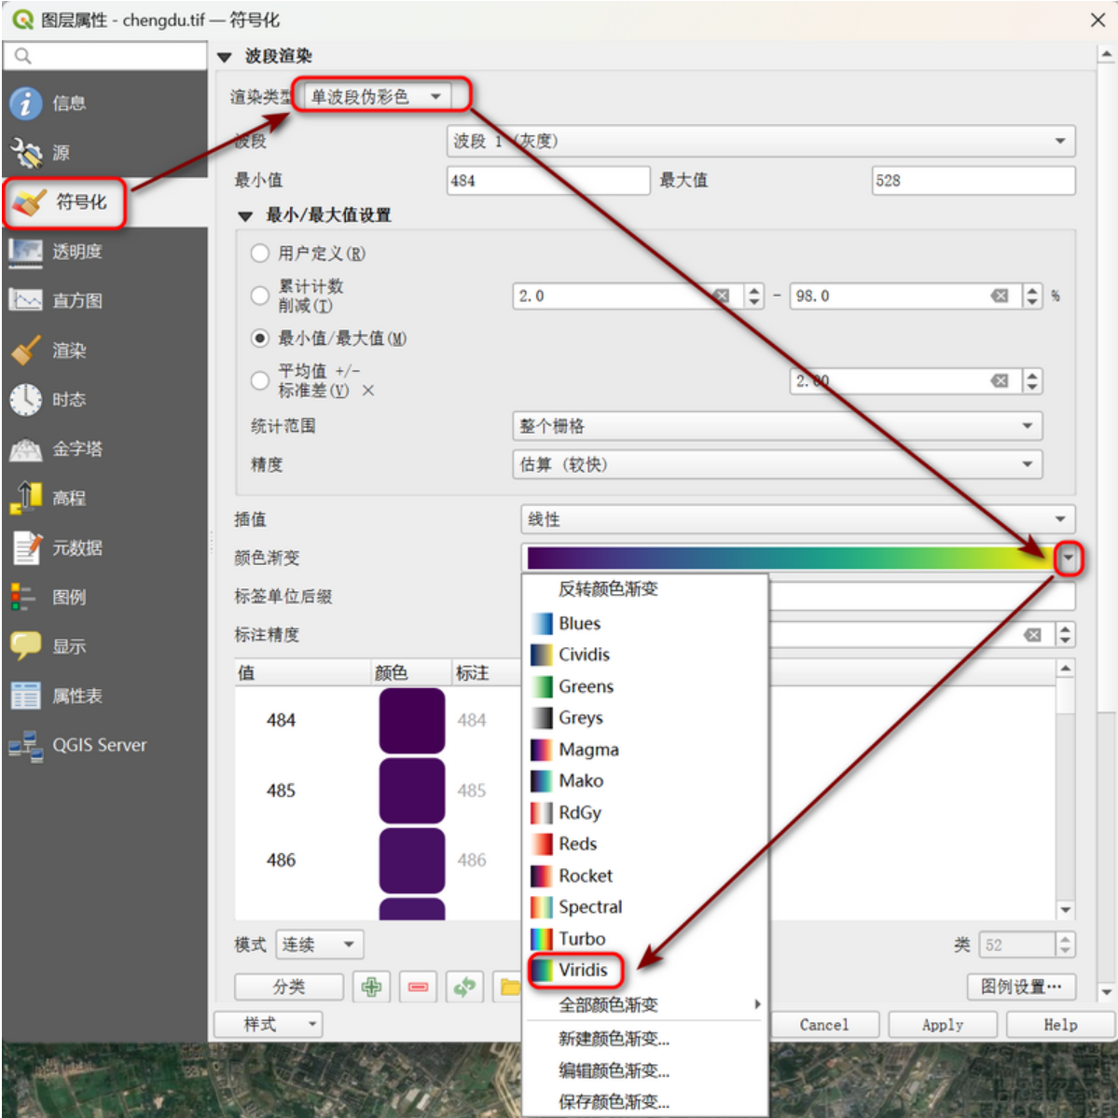The image size is (1118, 1118).
Task: Open the 元数据 (Metadata) sidebar page
Action: [104, 547]
